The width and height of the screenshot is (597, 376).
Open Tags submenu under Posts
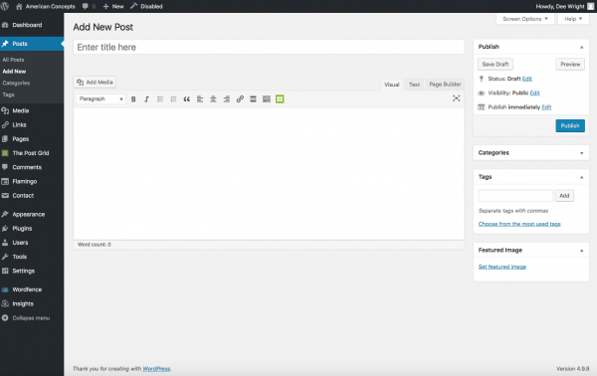coord(8,94)
